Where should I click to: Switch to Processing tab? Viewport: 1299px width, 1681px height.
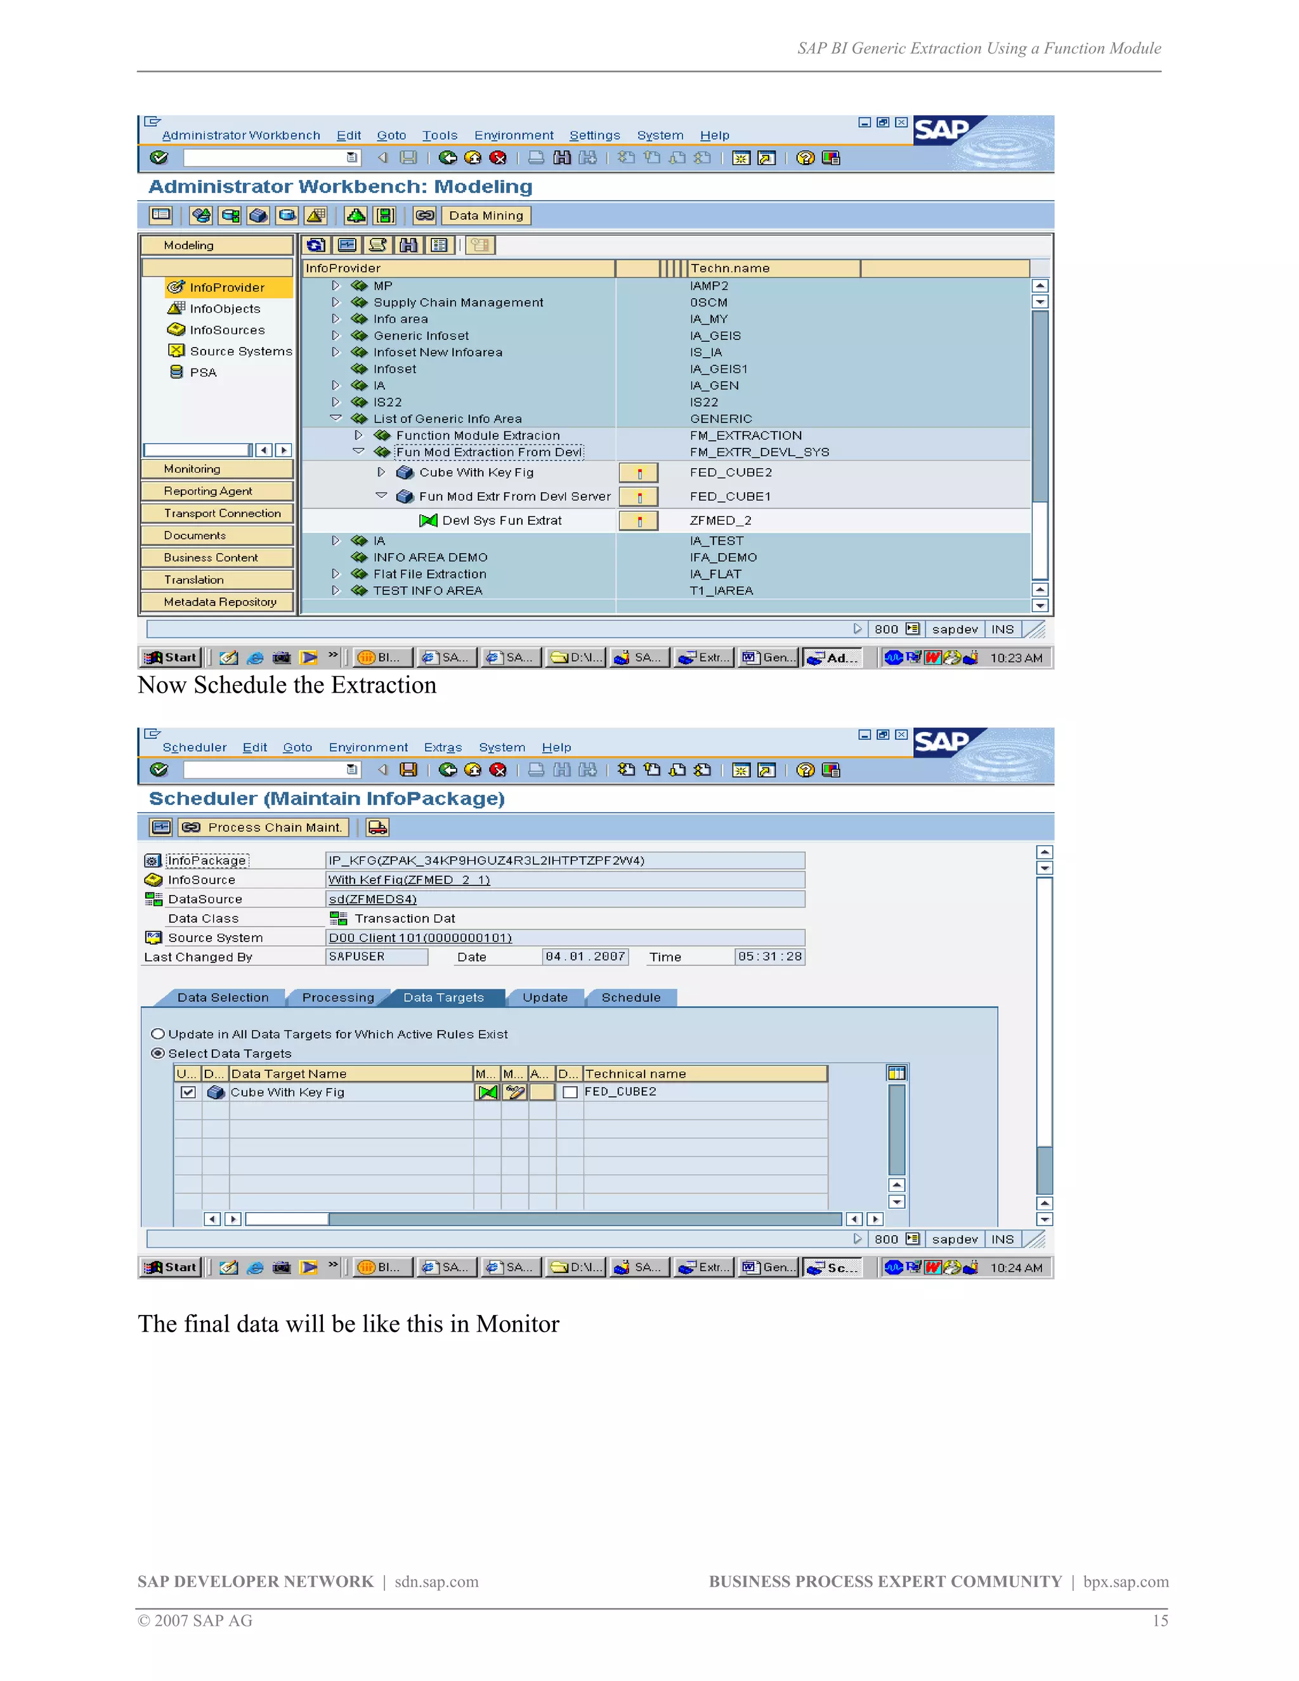[338, 998]
